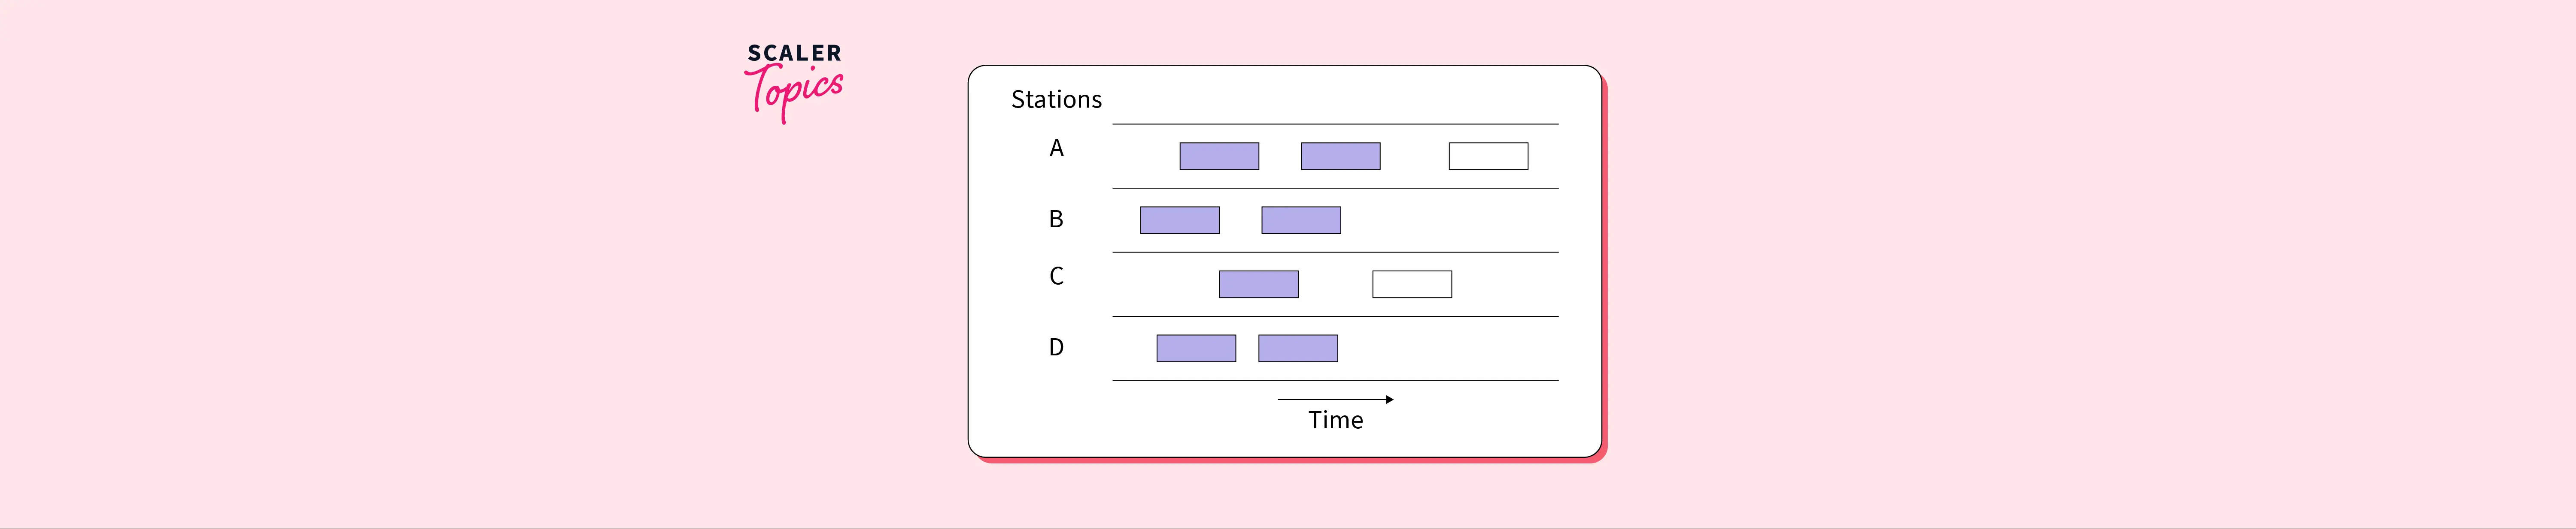Select the Stations heading label

[x=1056, y=100]
